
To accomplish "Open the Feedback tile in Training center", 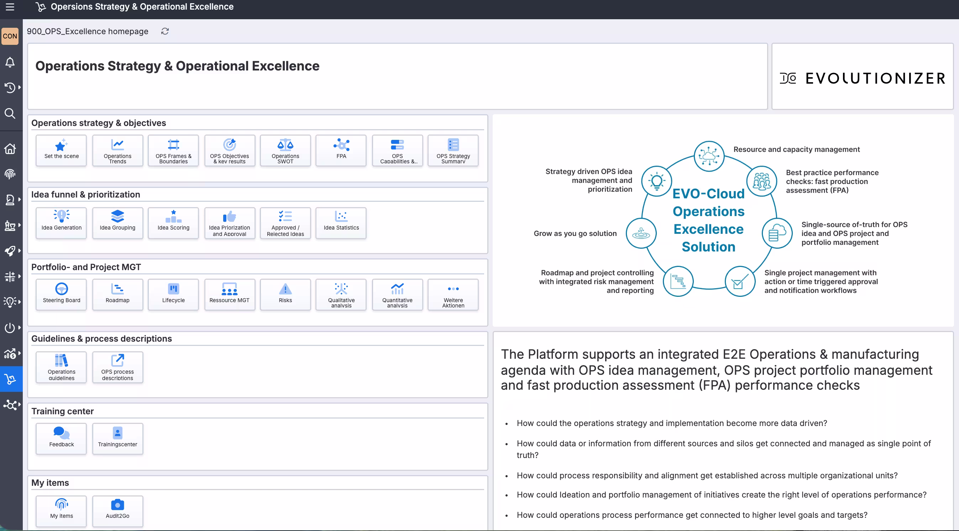I will tap(61, 439).
